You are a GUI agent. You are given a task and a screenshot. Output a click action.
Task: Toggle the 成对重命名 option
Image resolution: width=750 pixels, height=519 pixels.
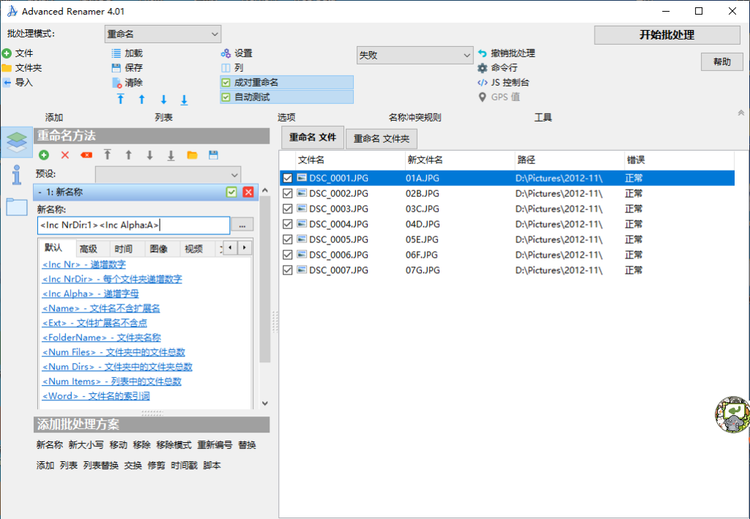[287, 83]
